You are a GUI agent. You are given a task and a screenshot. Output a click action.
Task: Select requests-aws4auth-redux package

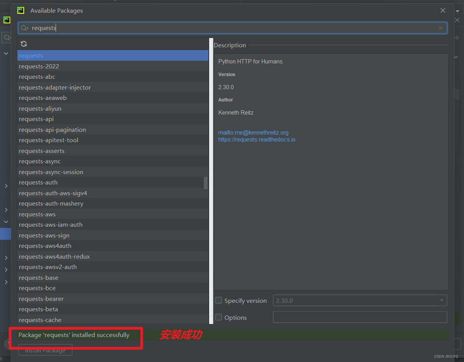113,256
